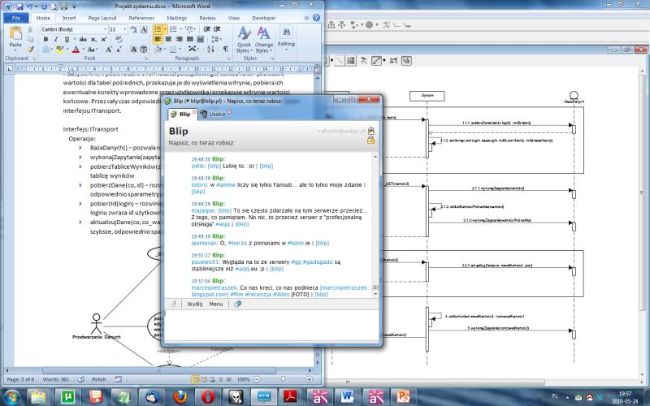The image size is (650, 406).
Task: Click the Zoom Out minus button in Word
Action: pyautogui.click(x=257, y=379)
